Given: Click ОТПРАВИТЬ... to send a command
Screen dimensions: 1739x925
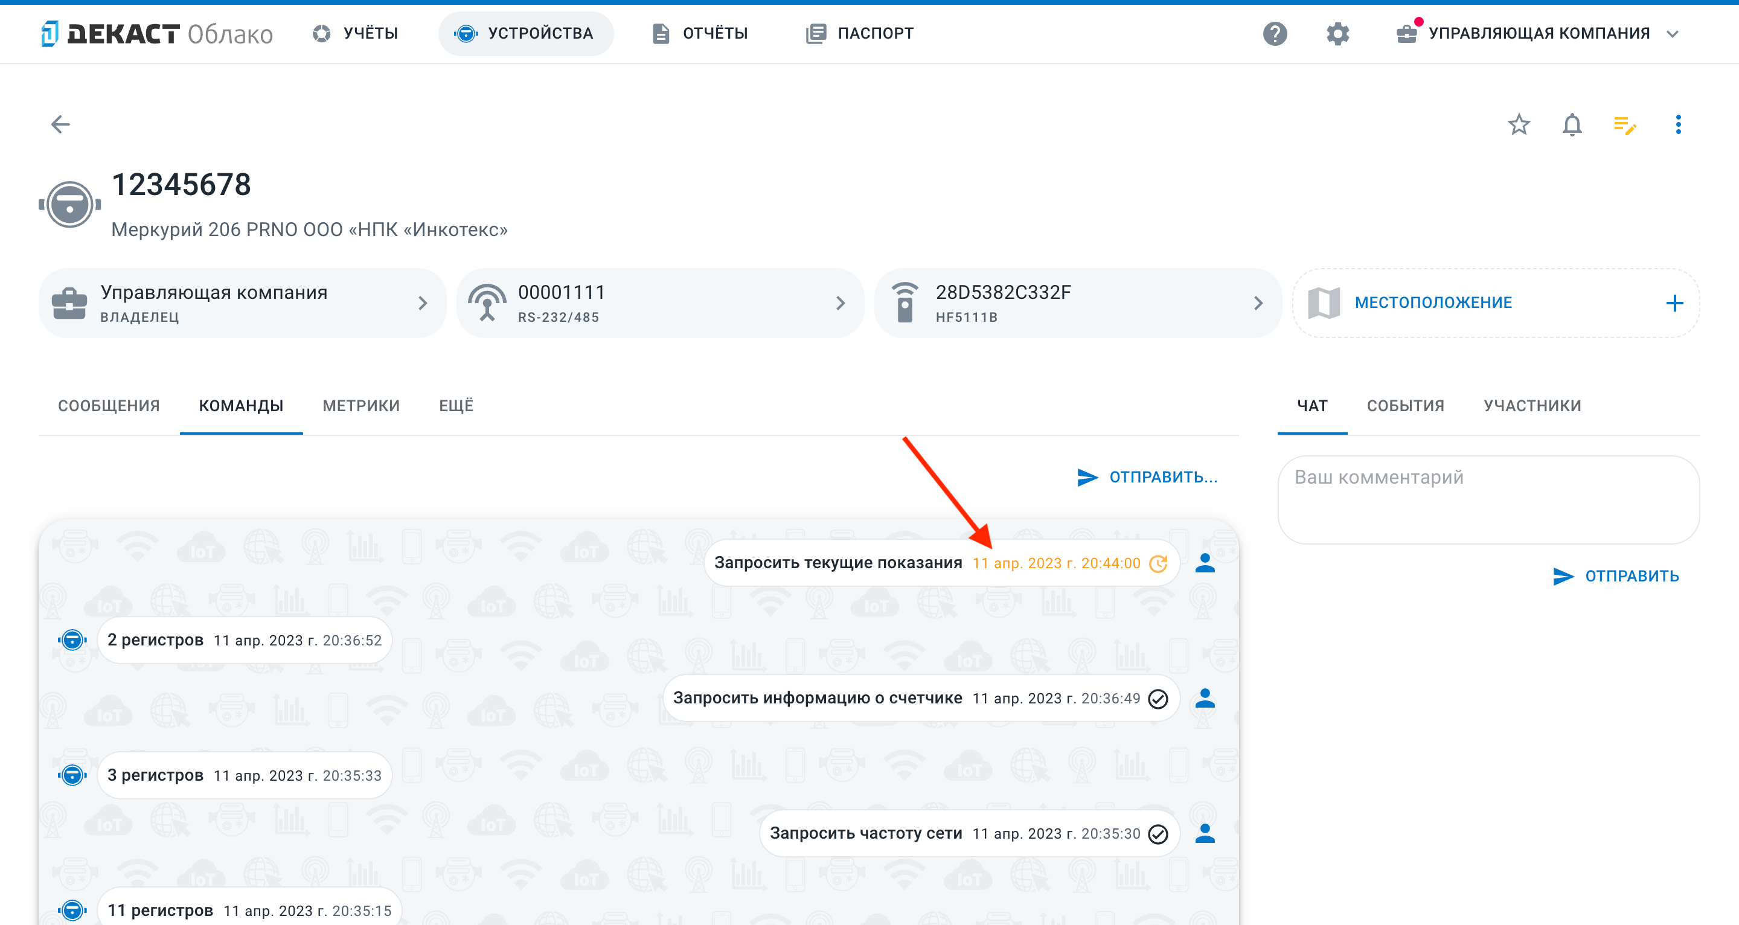Looking at the screenshot, I should click(1148, 478).
